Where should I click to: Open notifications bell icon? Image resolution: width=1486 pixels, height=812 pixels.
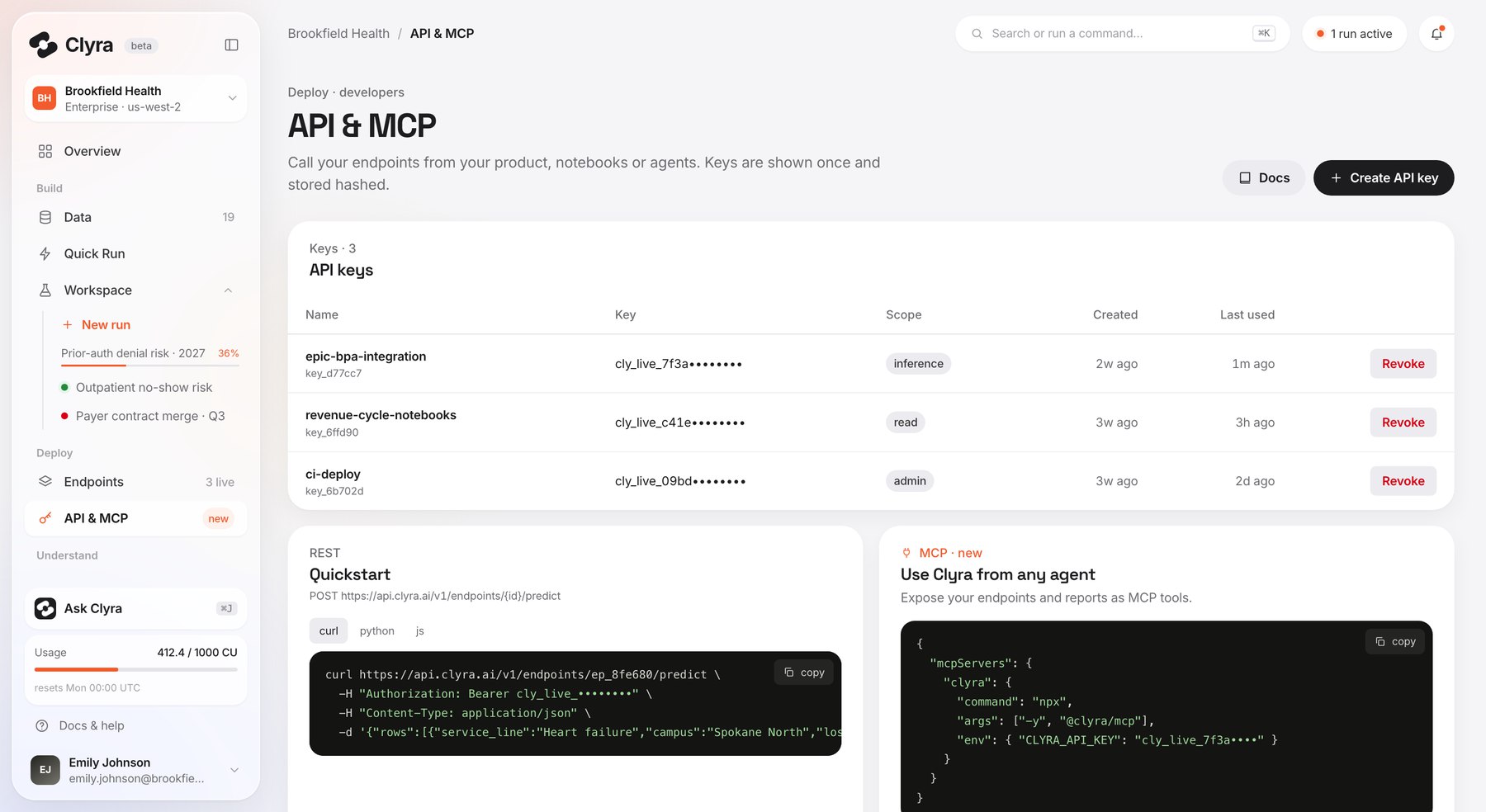tap(1436, 34)
